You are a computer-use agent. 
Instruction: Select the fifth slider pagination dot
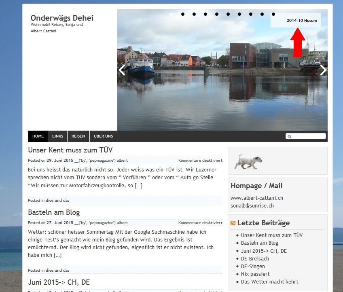pos(217,14)
